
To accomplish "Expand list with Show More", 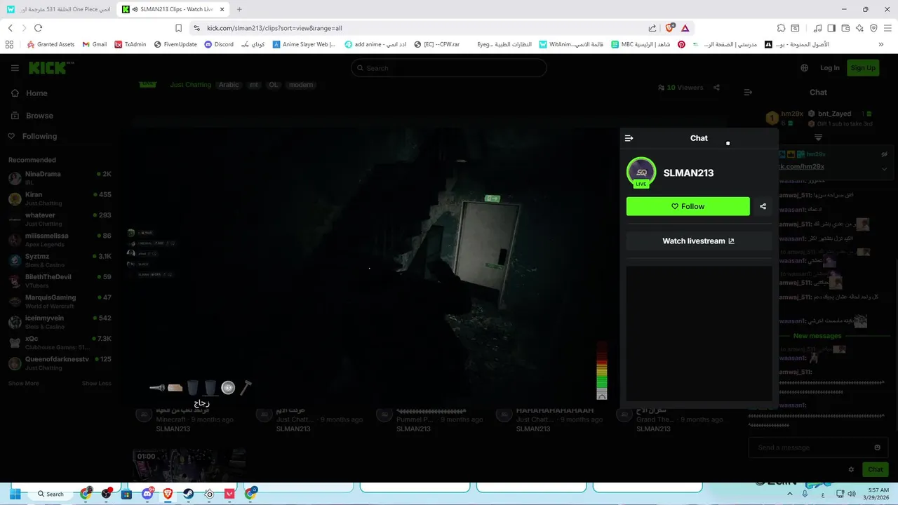I will pyautogui.click(x=23, y=384).
